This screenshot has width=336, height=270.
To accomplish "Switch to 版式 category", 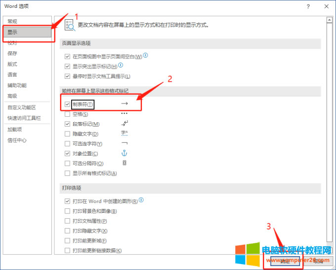I will 12,64.
